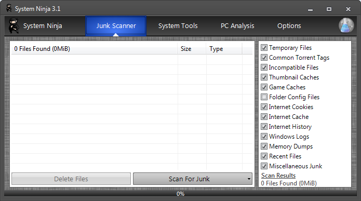The width and height of the screenshot is (361, 201).
Task: Toggle the Memory Dumps checkbox
Action: click(264, 146)
